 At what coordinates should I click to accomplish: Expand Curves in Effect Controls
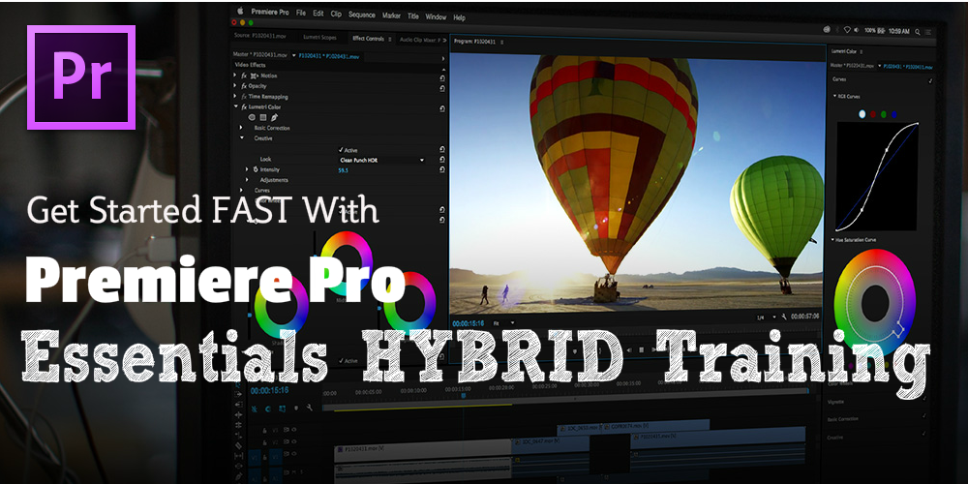(241, 190)
